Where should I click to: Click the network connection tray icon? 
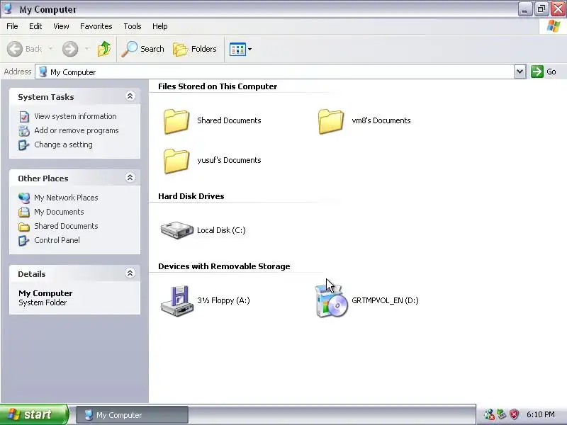tap(502, 414)
